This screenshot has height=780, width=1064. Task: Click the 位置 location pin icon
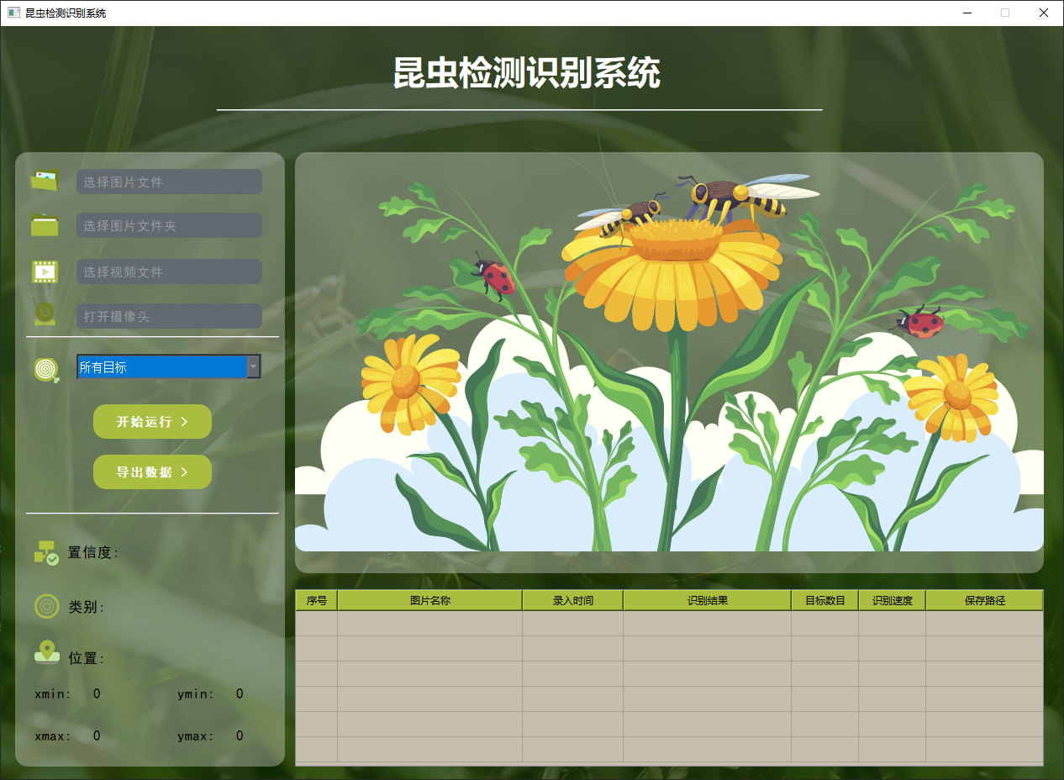click(x=47, y=652)
